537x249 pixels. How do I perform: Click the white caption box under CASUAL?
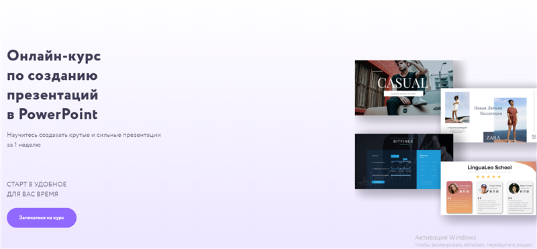403,93
